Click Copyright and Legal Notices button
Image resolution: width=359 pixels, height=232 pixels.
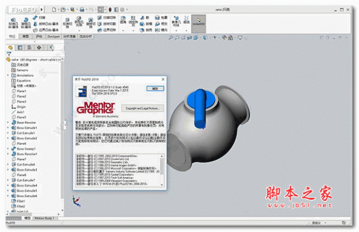pyautogui.click(x=142, y=108)
